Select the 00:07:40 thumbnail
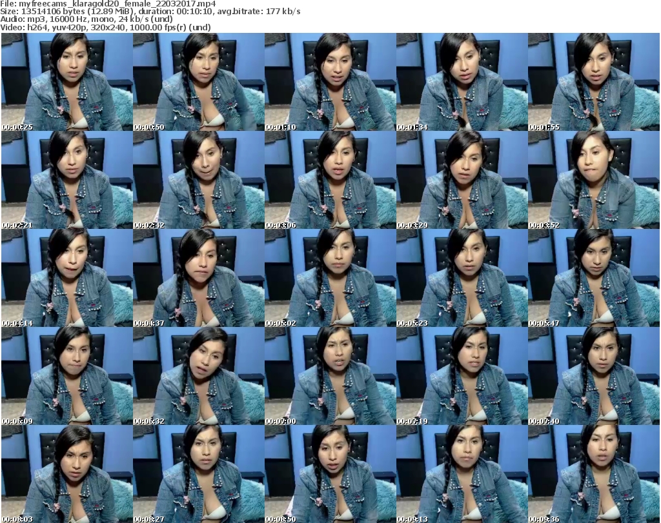 pos(594,376)
